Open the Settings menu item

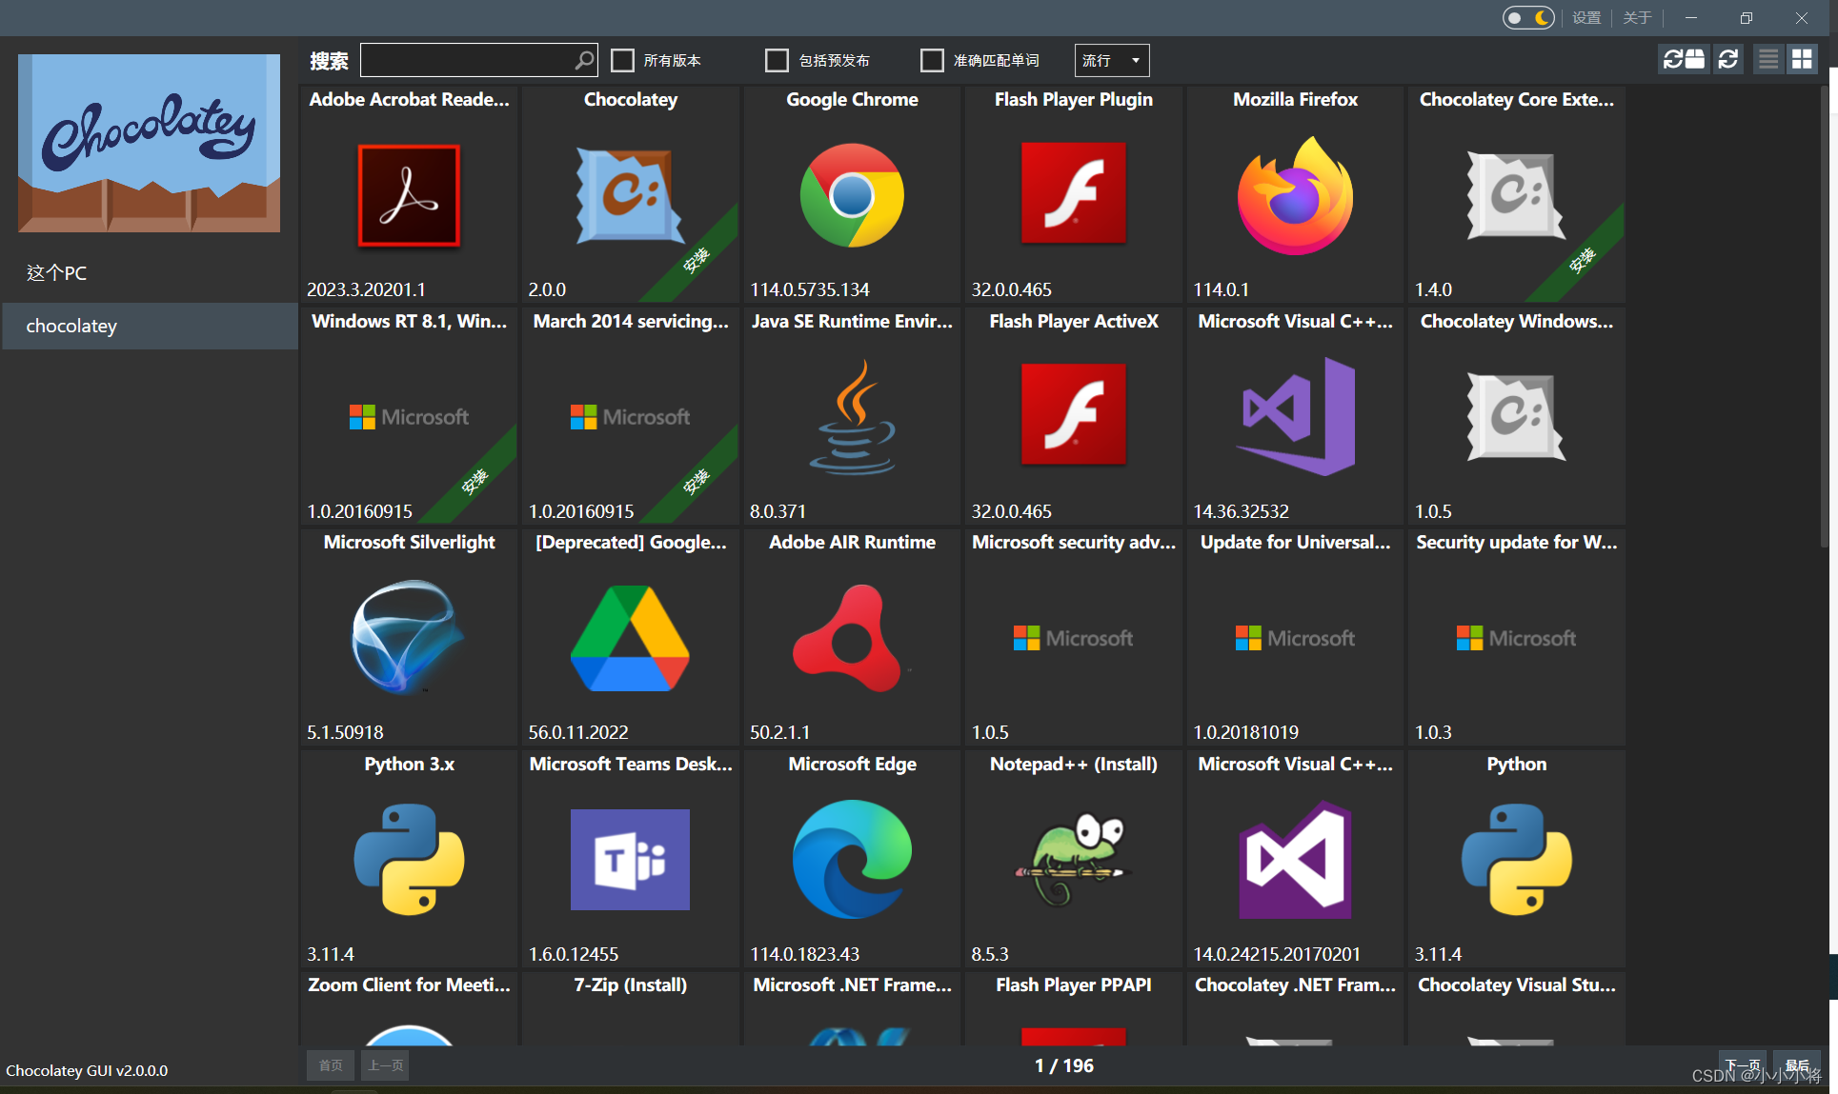coord(1586,18)
